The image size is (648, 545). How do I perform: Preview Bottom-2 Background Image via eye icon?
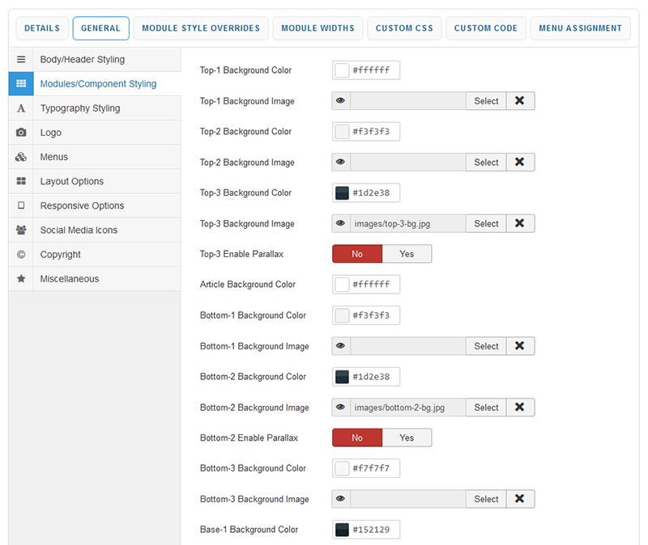[x=340, y=408]
